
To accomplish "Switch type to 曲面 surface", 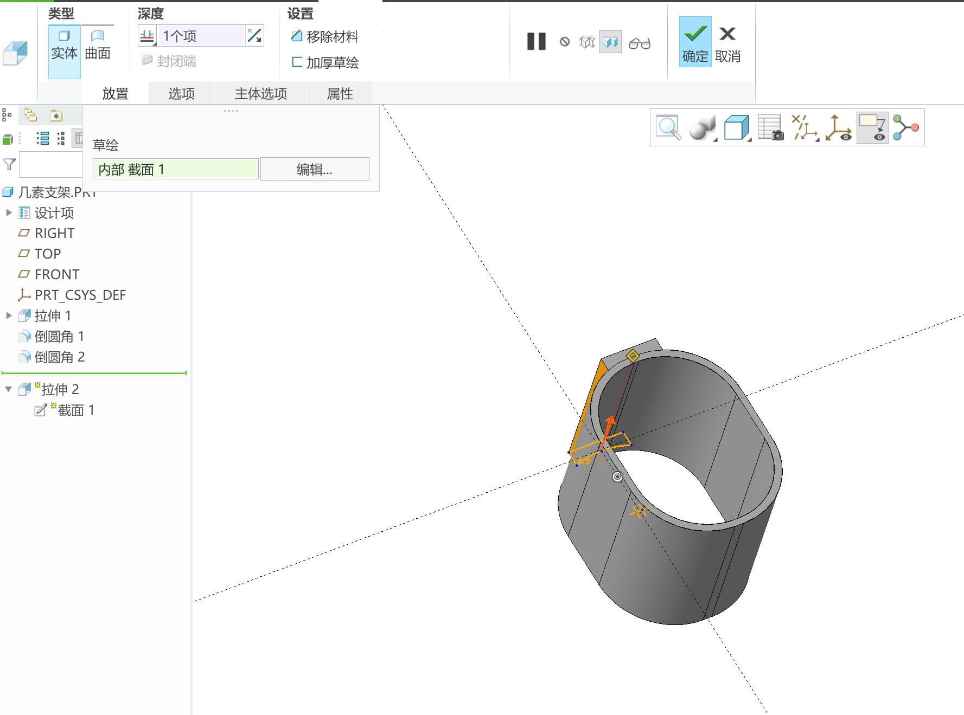I will pyautogui.click(x=98, y=45).
